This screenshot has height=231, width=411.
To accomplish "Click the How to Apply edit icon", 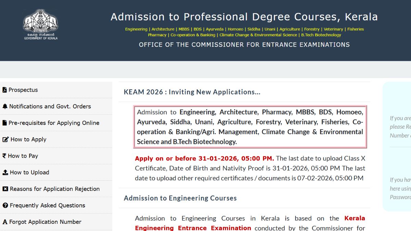I will coord(5,139).
